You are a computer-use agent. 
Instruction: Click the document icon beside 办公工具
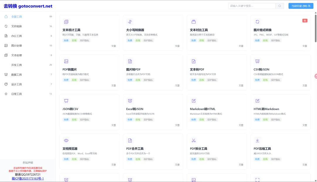click(x=6, y=36)
